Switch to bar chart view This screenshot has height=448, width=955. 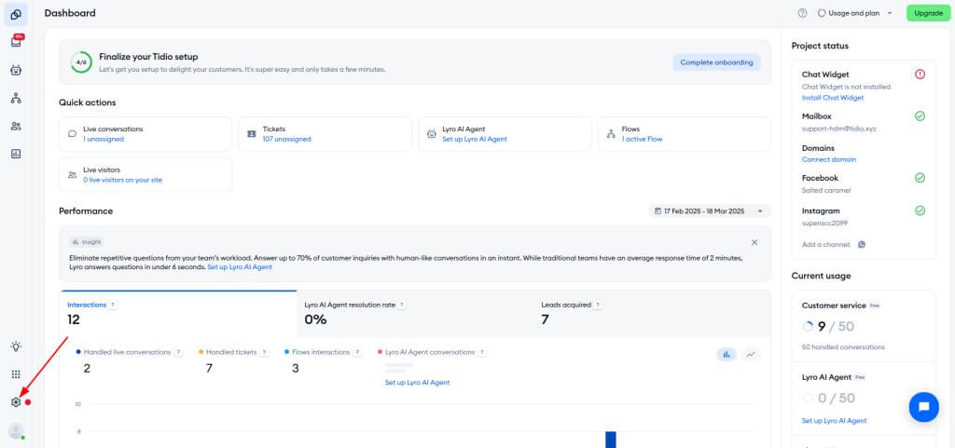coord(727,354)
